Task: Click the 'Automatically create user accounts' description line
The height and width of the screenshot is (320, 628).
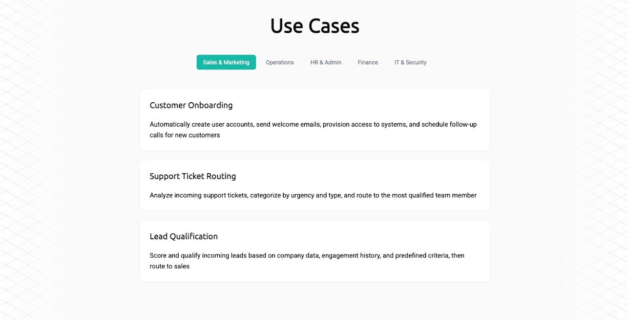Action: point(313,124)
